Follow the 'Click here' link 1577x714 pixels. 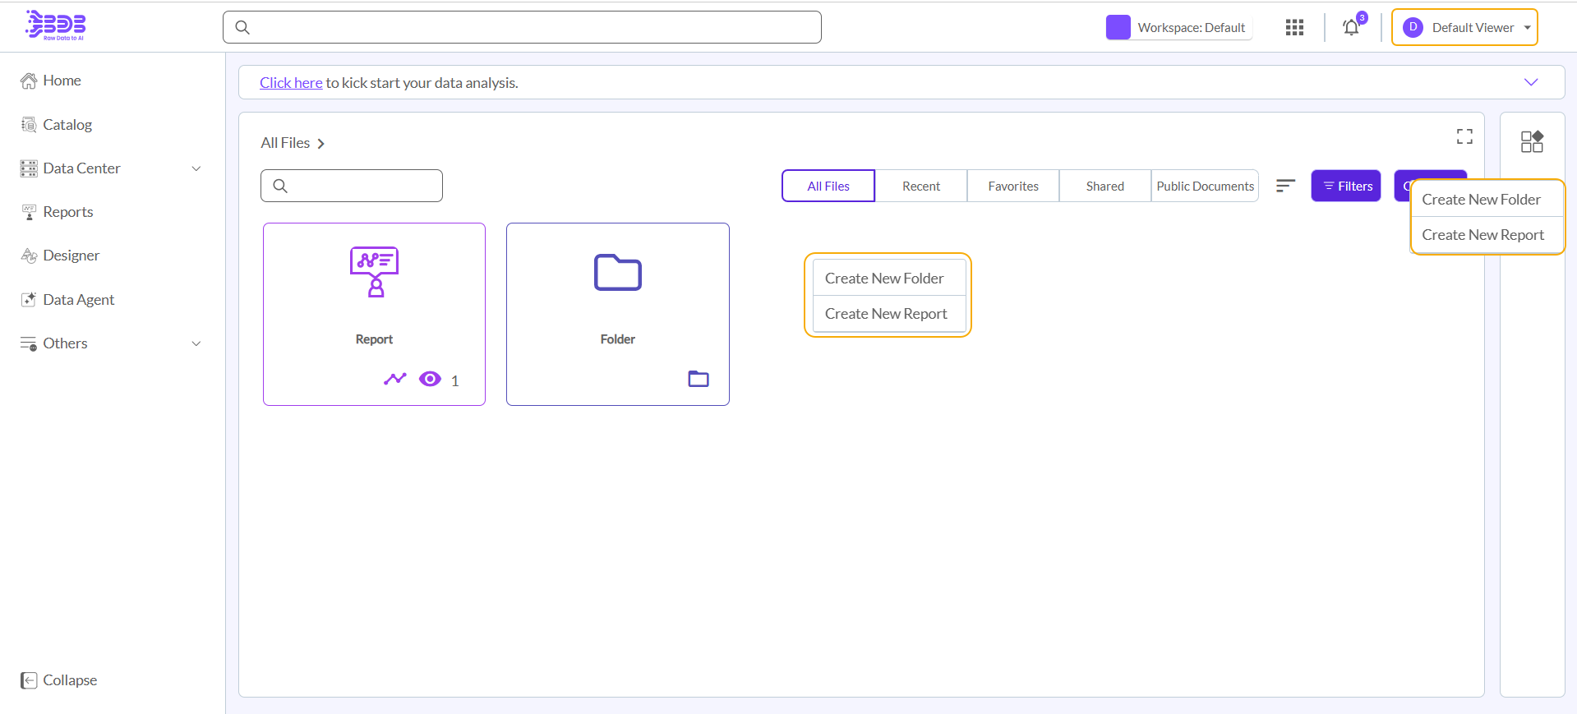(x=291, y=83)
